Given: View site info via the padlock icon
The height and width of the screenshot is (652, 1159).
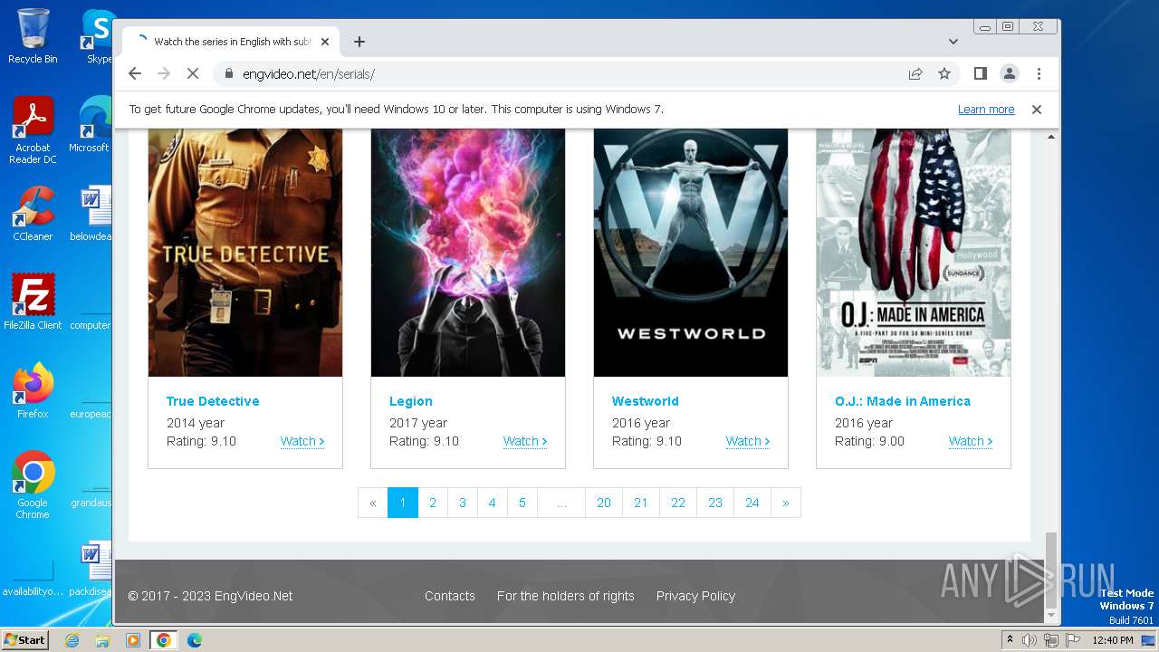Looking at the screenshot, I should coord(228,73).
